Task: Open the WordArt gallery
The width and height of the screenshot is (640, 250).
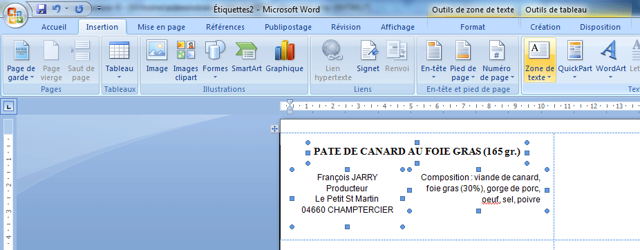Action: [x=610, y=60]
